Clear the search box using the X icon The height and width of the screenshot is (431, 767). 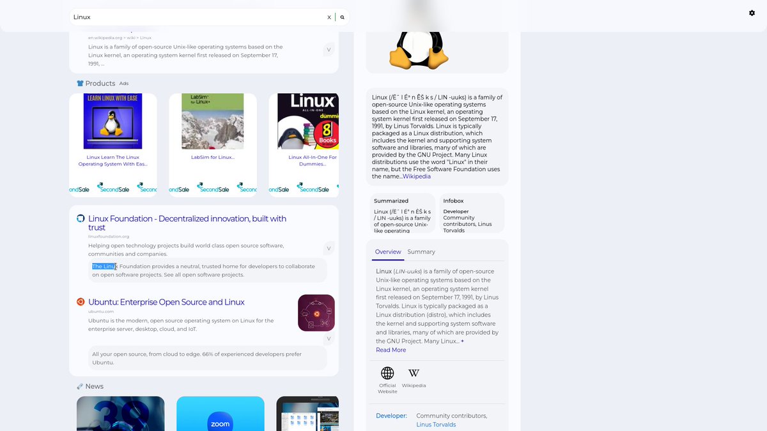click(x=329, y=17)
